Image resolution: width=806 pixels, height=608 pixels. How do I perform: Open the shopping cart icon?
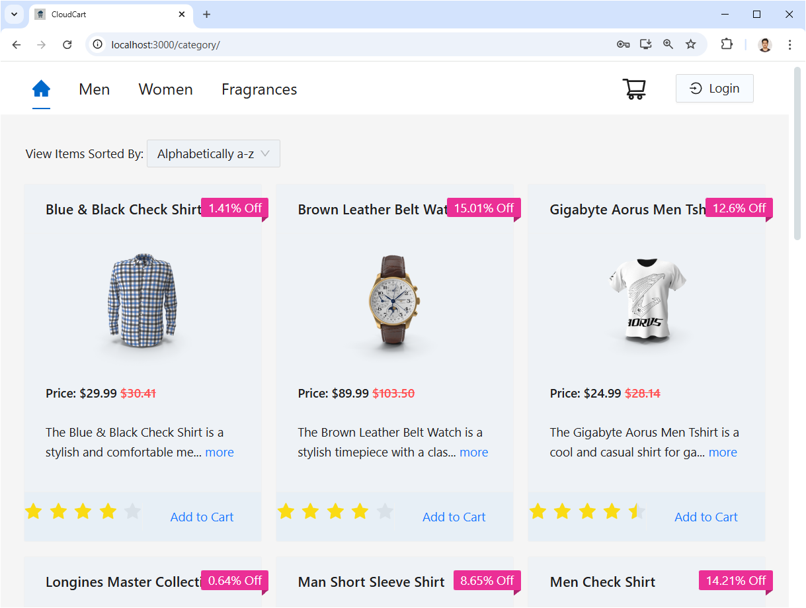(x=634, y=88)
